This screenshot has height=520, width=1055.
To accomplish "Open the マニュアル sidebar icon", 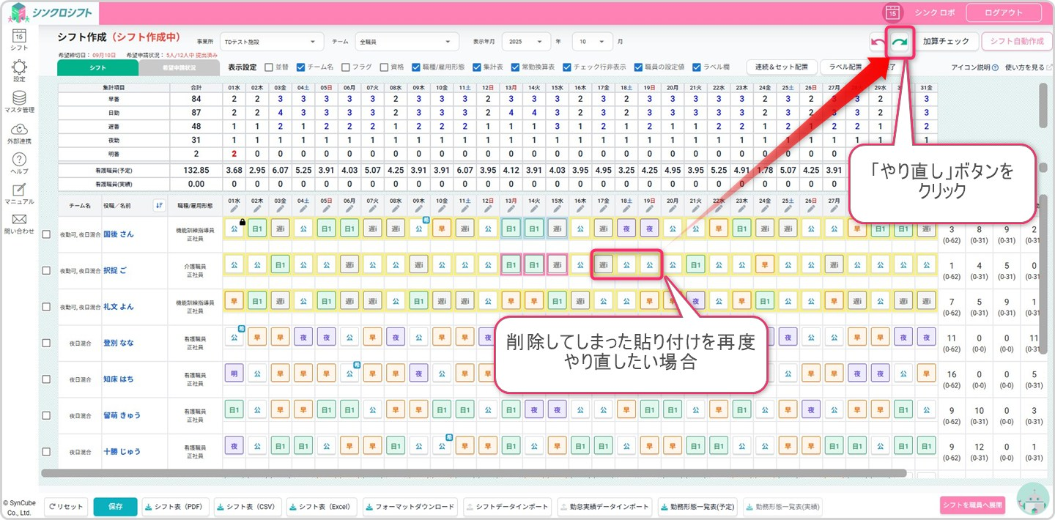I will tap(19, 194).
